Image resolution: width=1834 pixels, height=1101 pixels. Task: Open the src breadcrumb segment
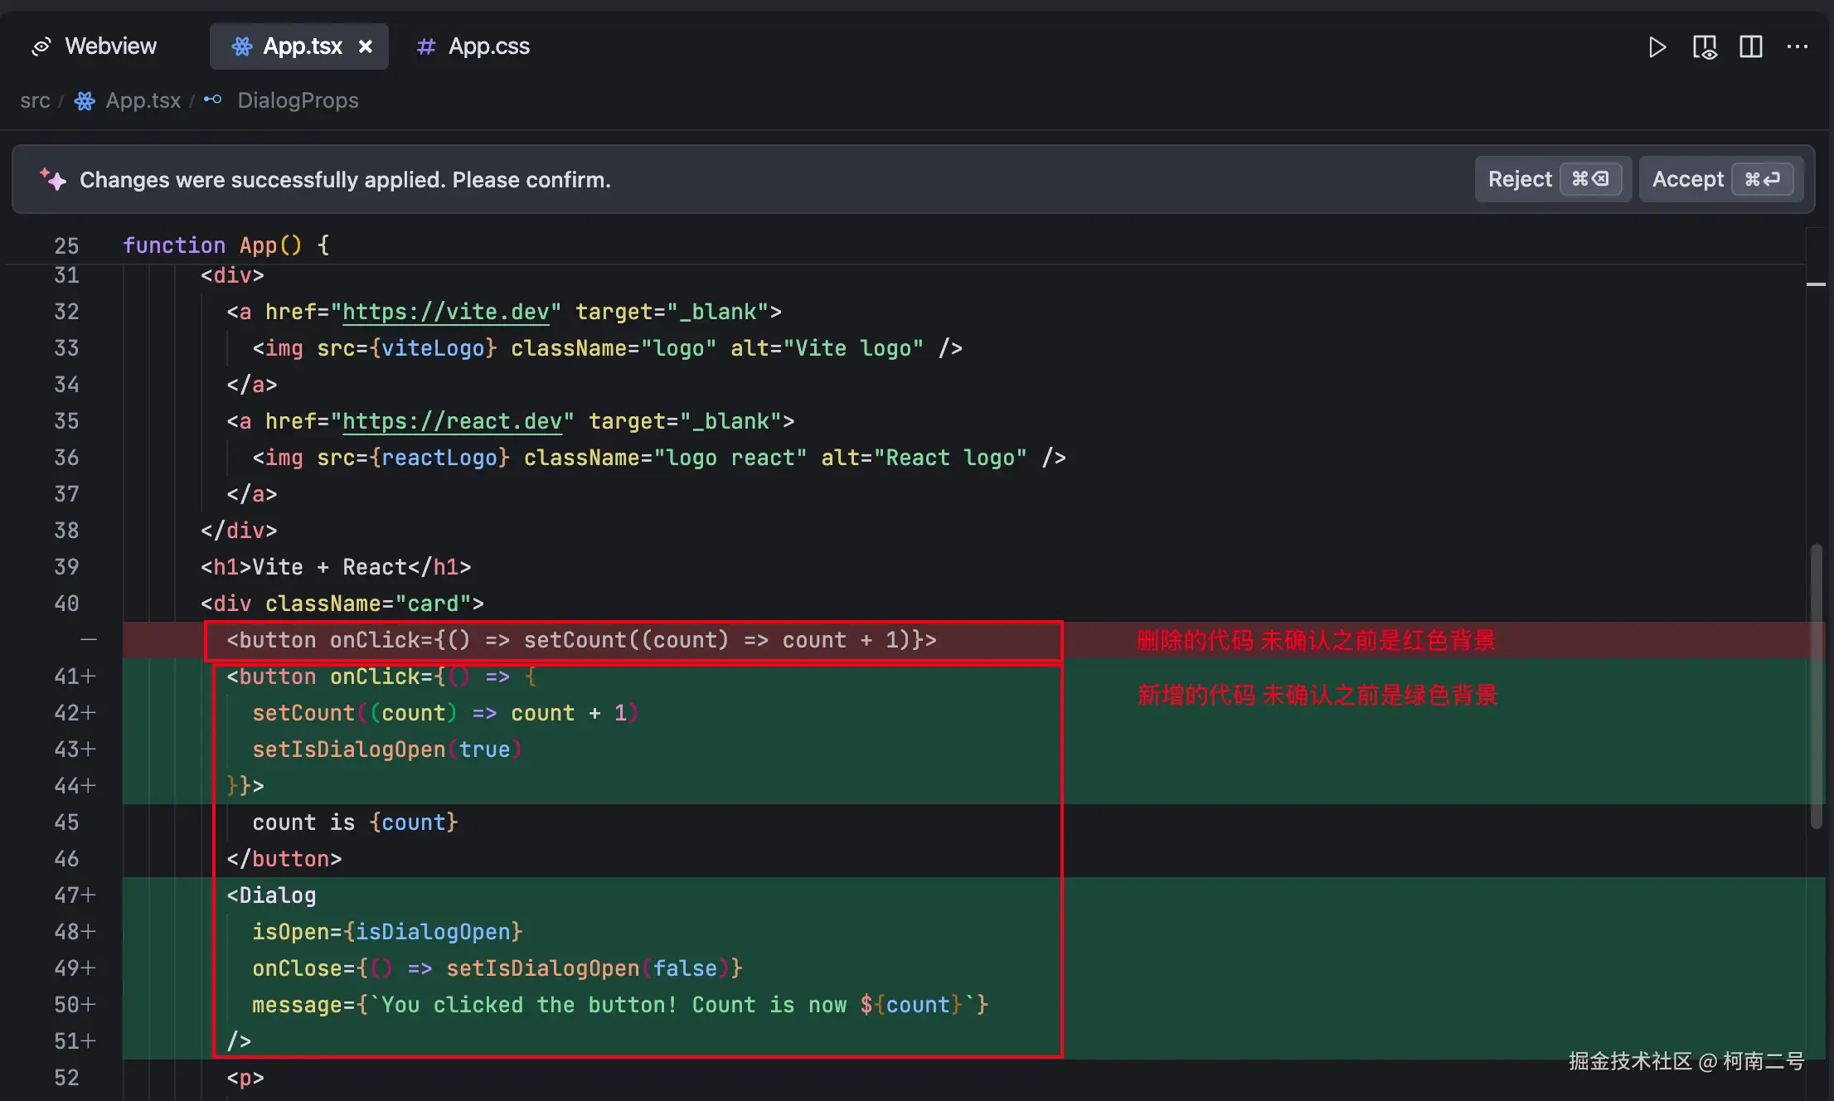click(35, 100)
